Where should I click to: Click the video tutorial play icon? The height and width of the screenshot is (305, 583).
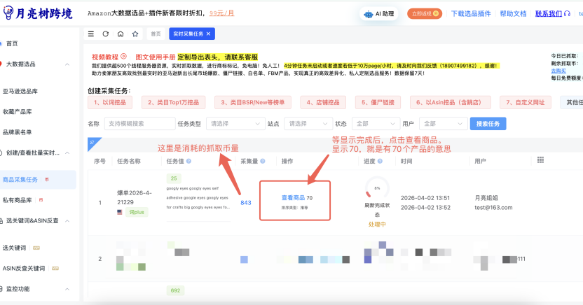coord(123,57)
